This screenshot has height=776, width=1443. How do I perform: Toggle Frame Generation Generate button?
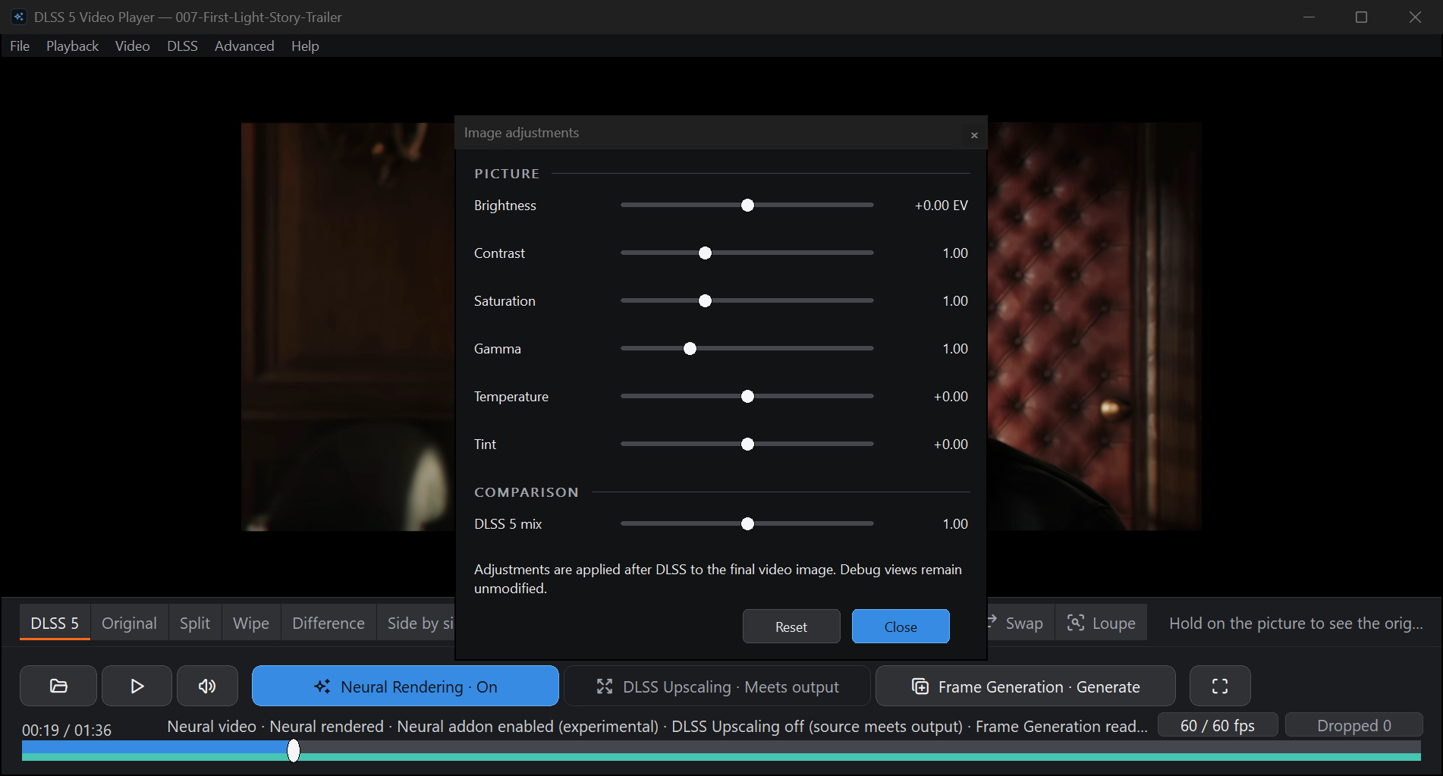click(1026, 686)
